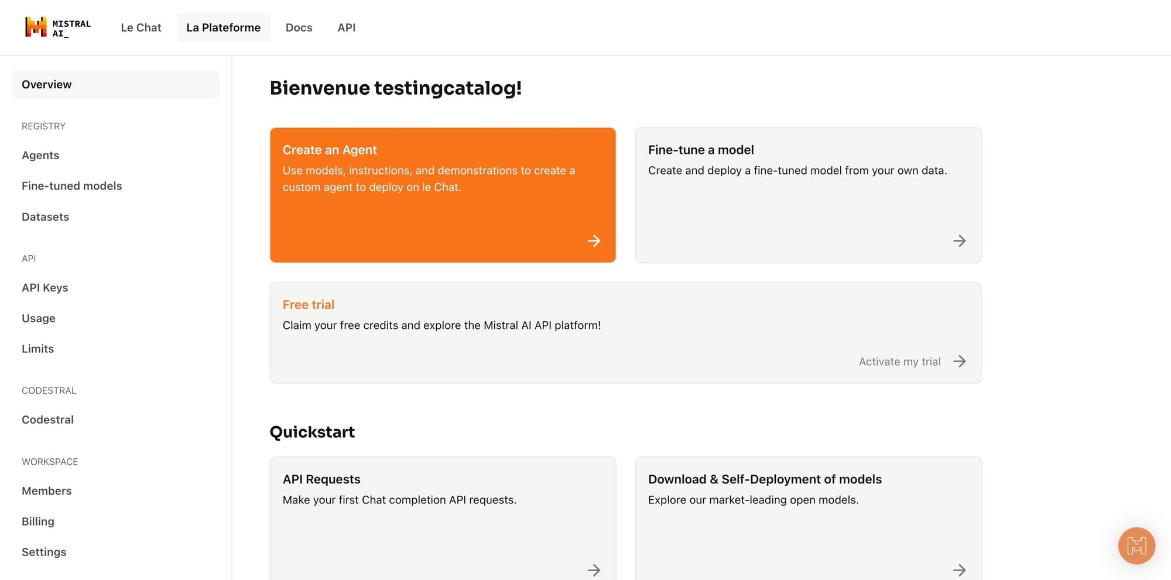Click the arrow next to Activate my trial
The image size is (1171, 580).
click(x=959, y=361)
